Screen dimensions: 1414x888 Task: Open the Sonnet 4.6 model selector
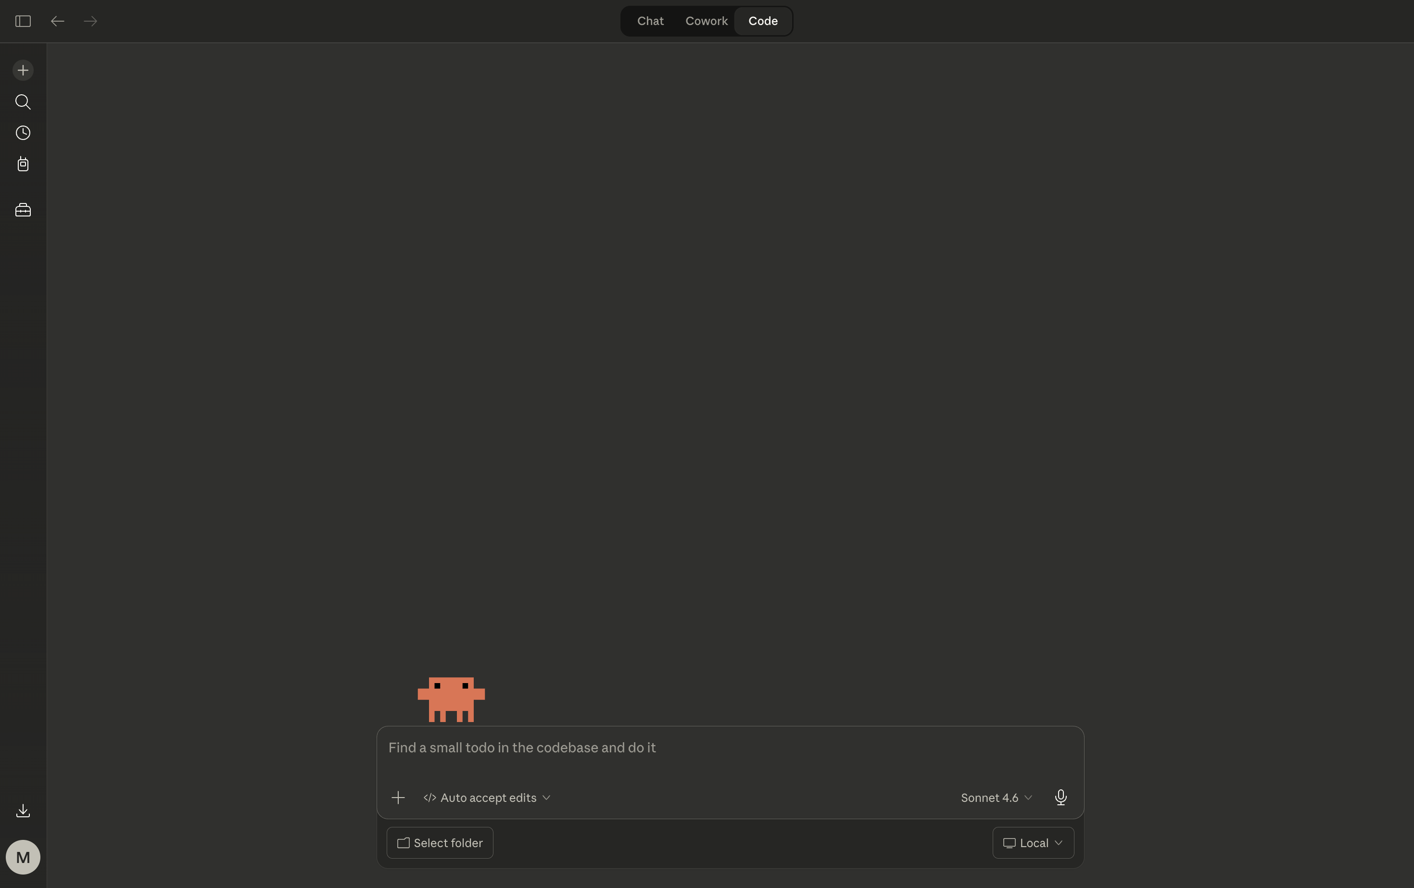click(996, 798)
